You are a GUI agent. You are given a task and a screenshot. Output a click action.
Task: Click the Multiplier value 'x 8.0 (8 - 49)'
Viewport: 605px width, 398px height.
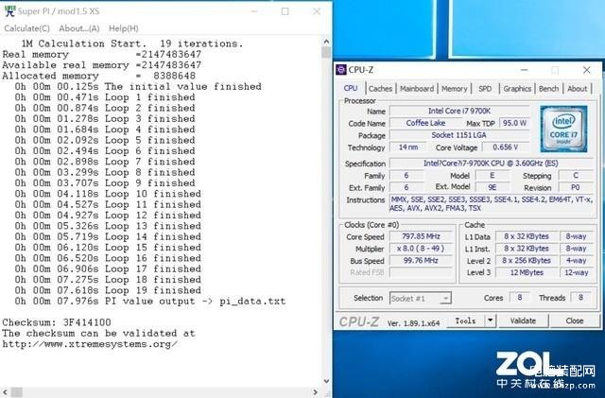(x=421, y=249)
